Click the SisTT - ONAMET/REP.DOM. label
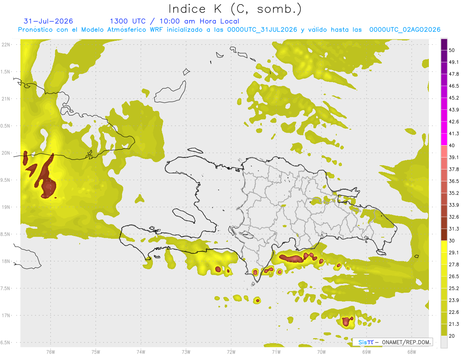This screenshot has width=462, height=357. (x=393, y=342)
